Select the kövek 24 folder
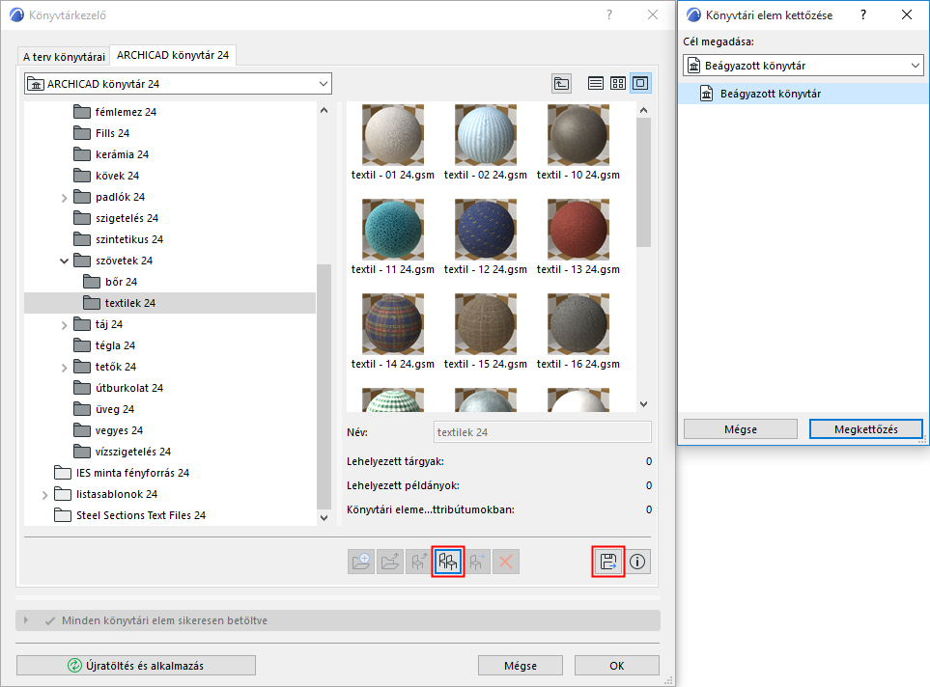930x687 pixels. (x=106, y=176)
